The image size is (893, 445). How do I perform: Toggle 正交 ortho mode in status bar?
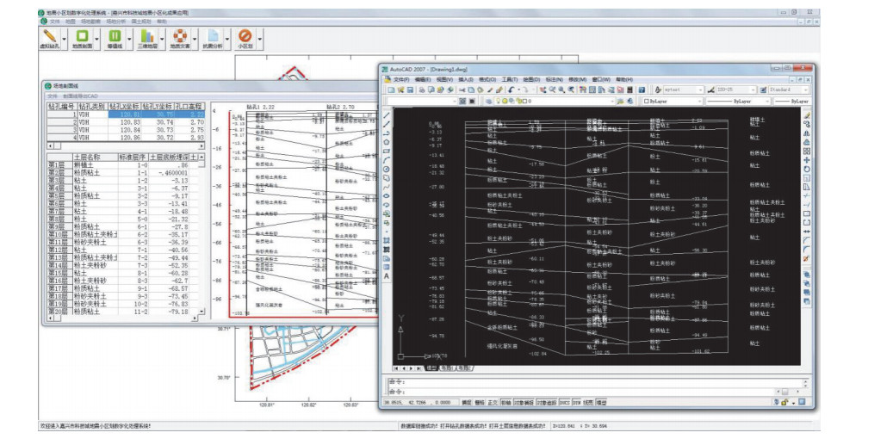pos(493,402)
